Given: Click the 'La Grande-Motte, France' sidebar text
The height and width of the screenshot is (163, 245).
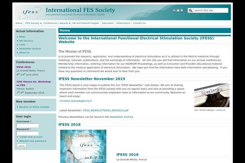Looking at the screenshot, I should pos(31,70).
